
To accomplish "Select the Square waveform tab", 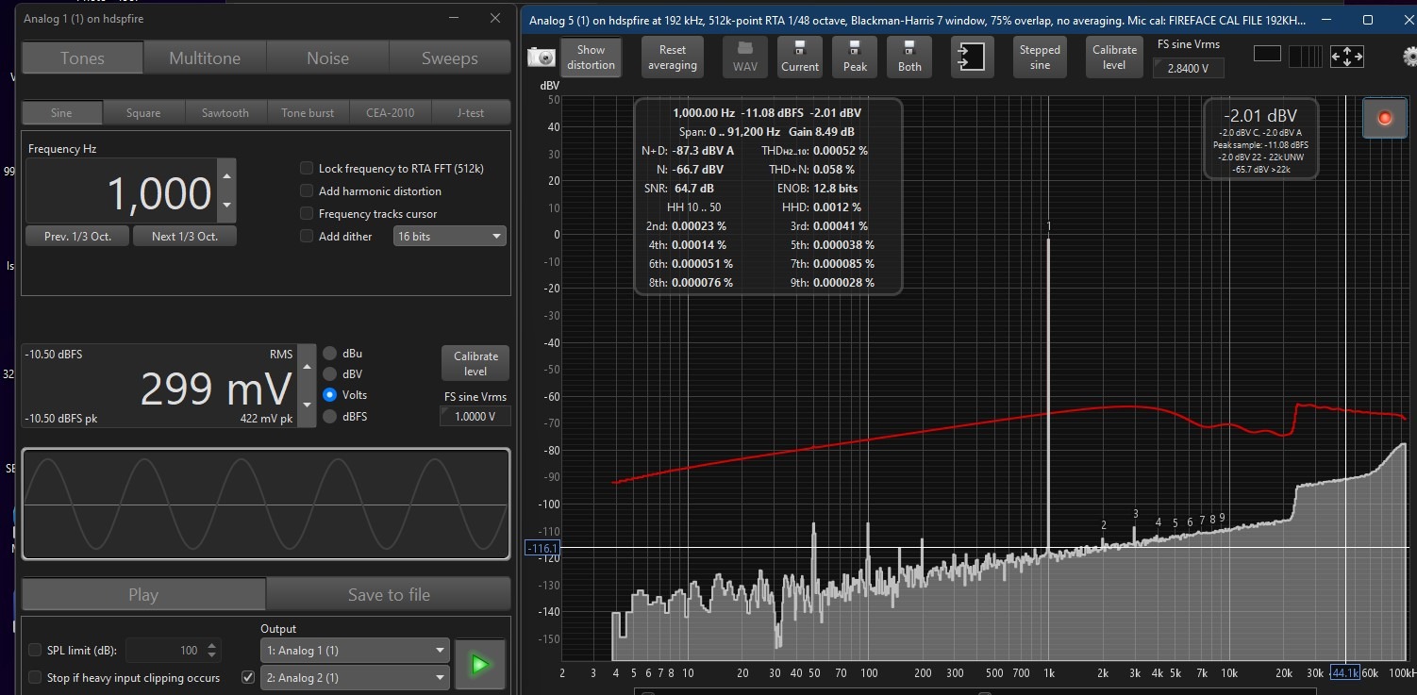I will pyautogui.click(x=143, y=112).
